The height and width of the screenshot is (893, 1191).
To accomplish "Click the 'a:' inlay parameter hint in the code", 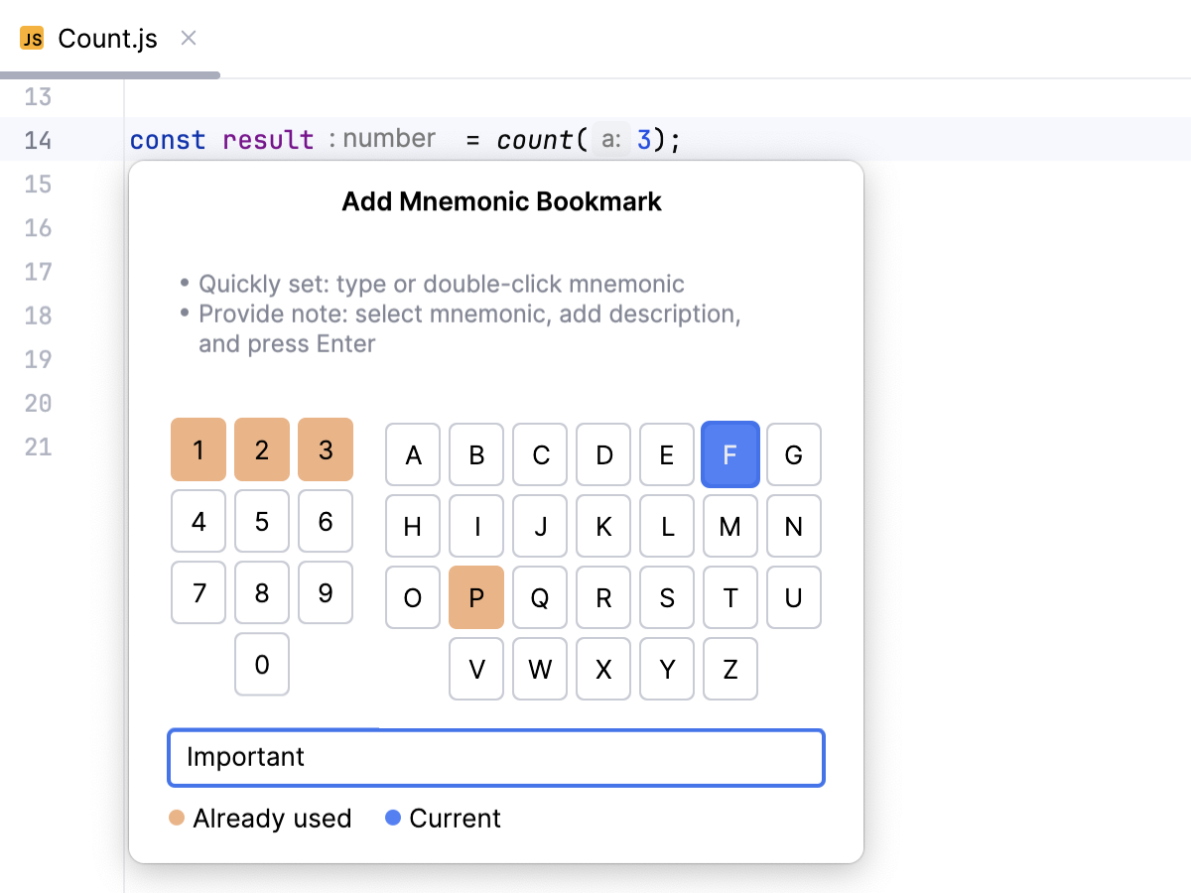I will coord(613,139).
